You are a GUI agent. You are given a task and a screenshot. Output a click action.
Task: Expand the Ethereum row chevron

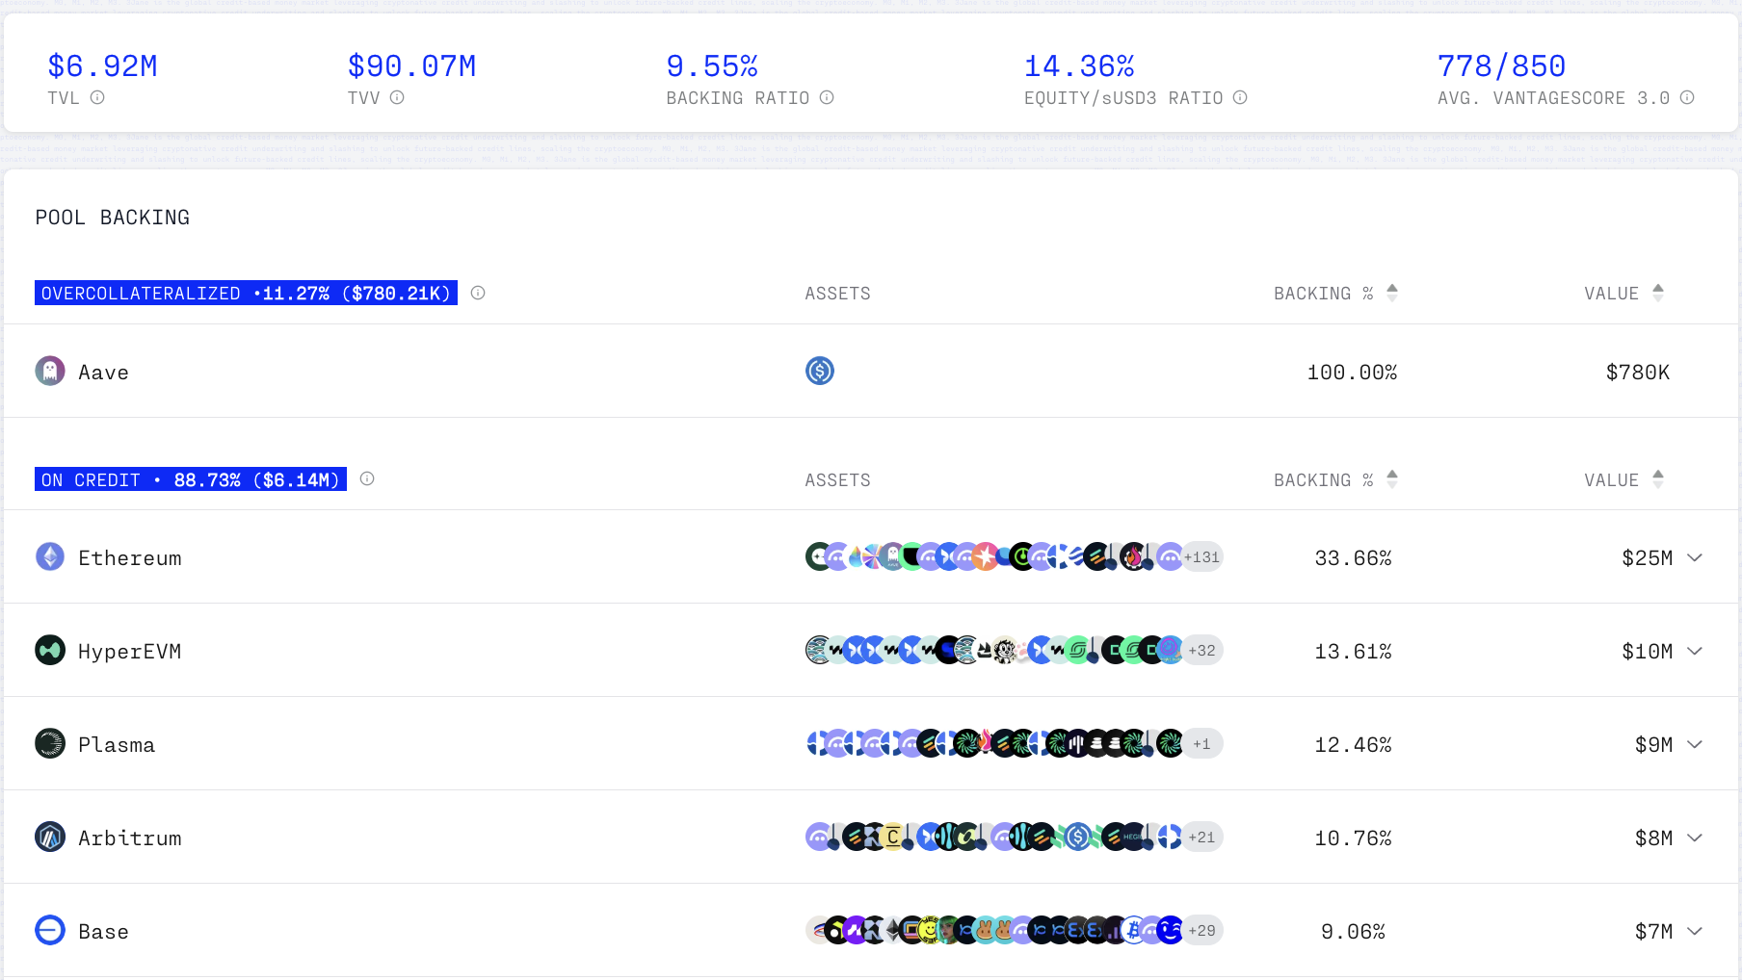point(1695,557)
